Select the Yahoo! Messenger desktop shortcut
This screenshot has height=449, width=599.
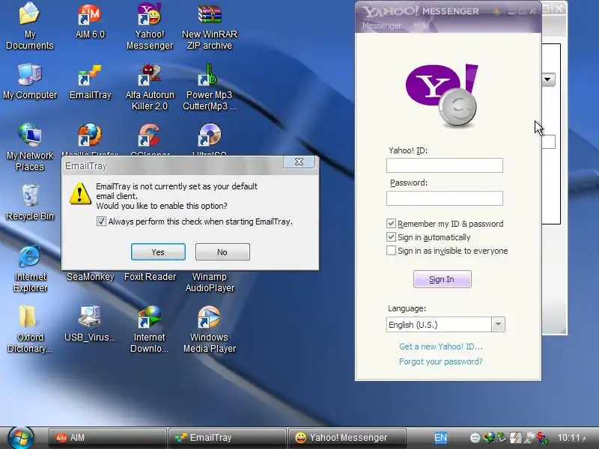(x=149, y=26)
